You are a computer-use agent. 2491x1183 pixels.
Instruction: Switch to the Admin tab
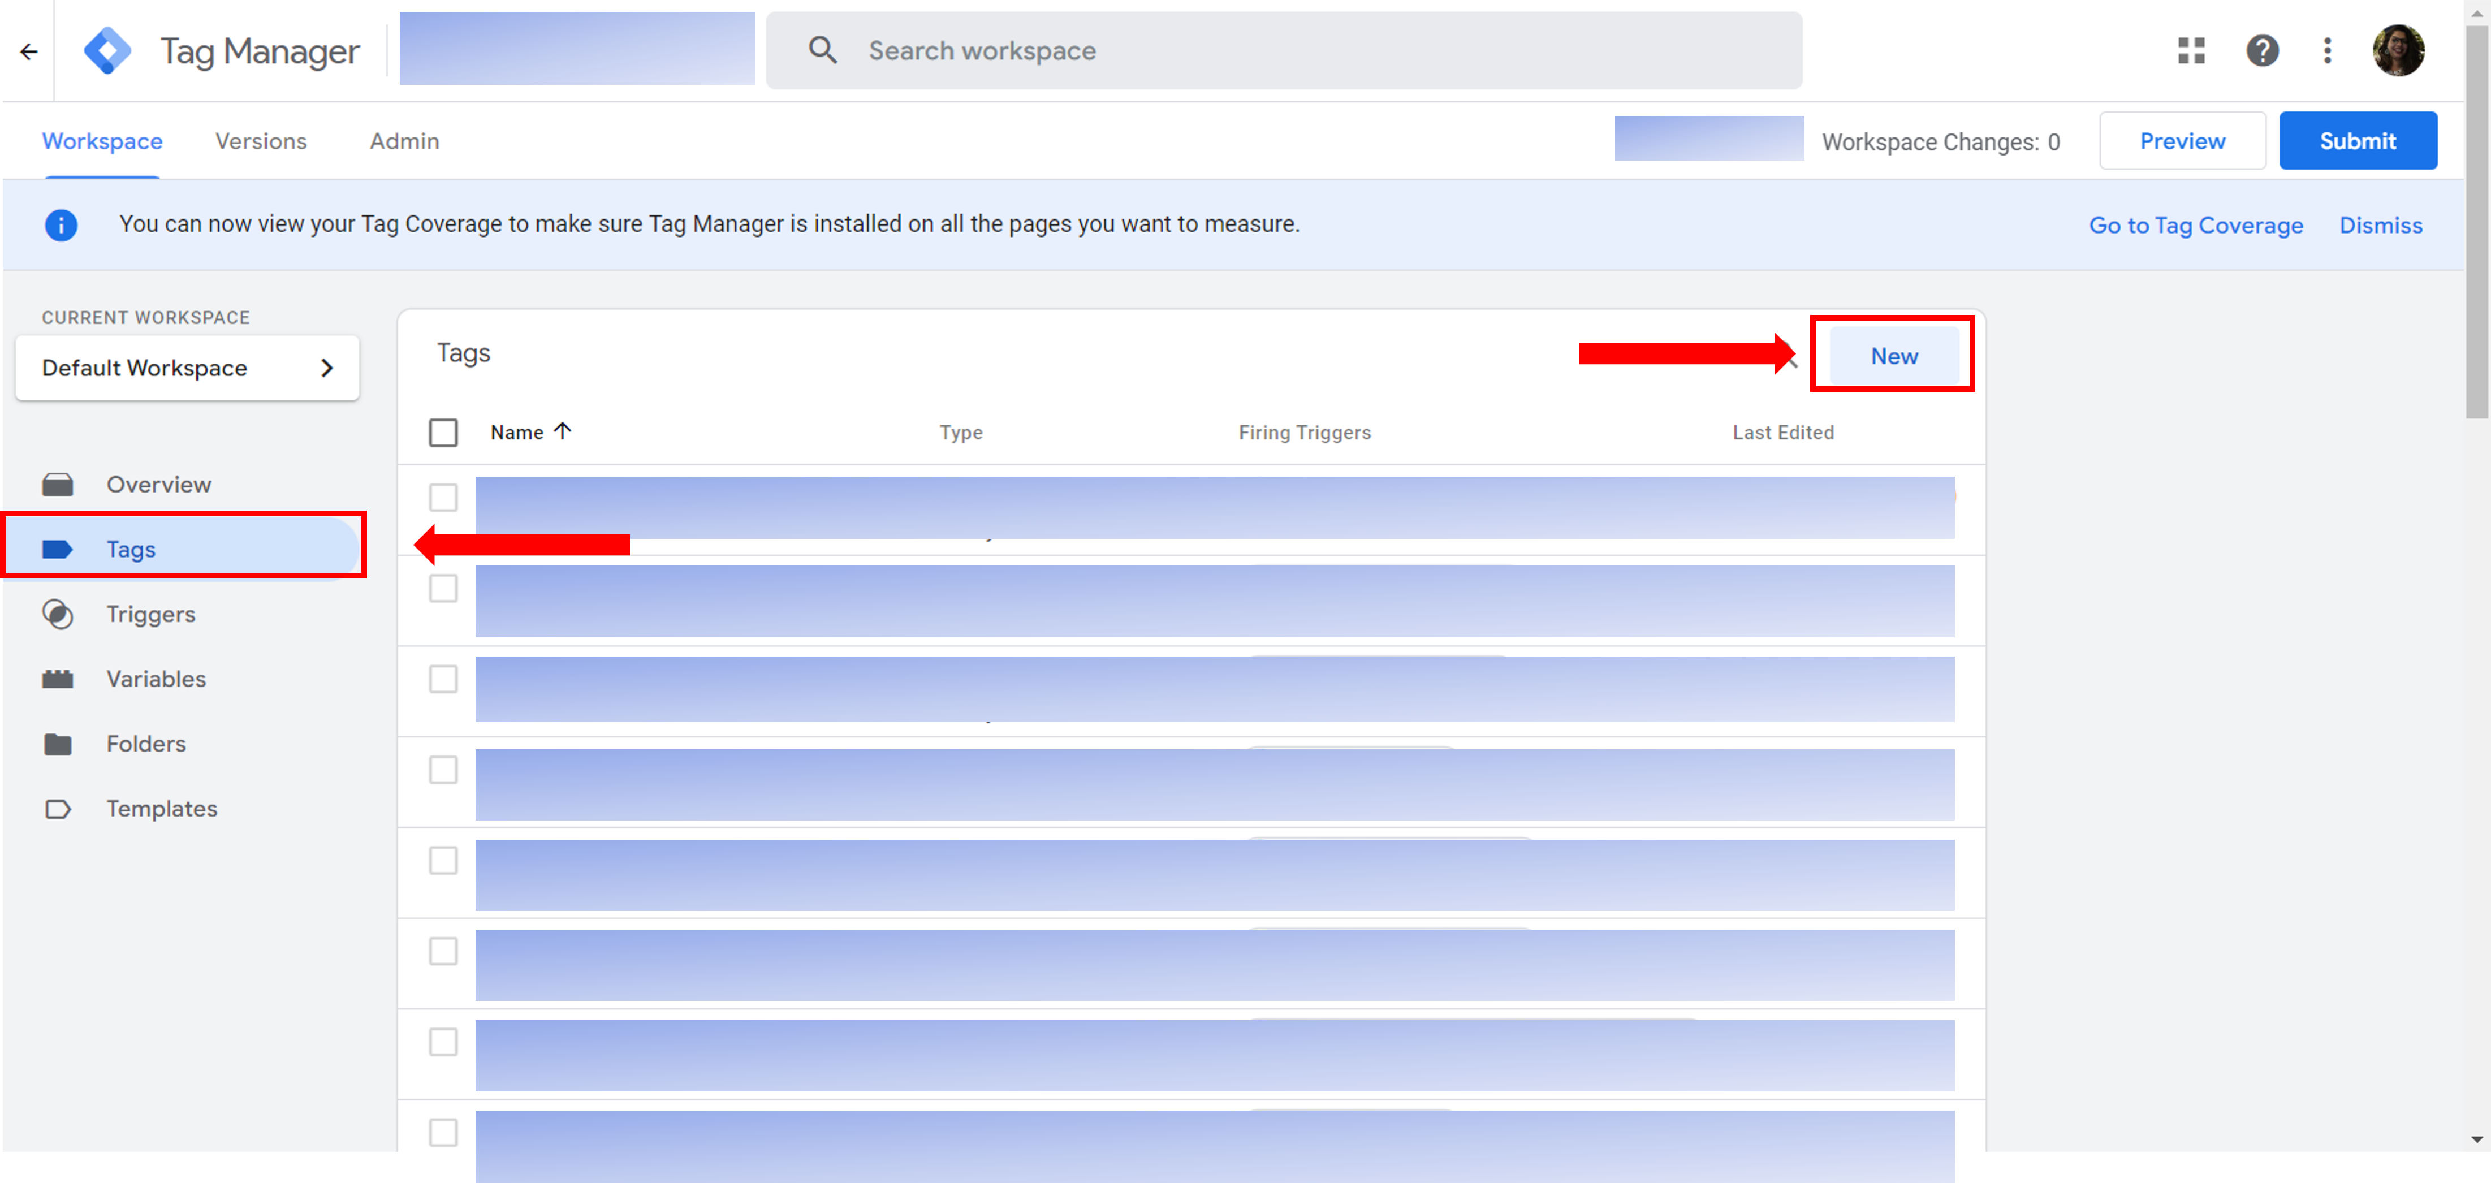404,141
